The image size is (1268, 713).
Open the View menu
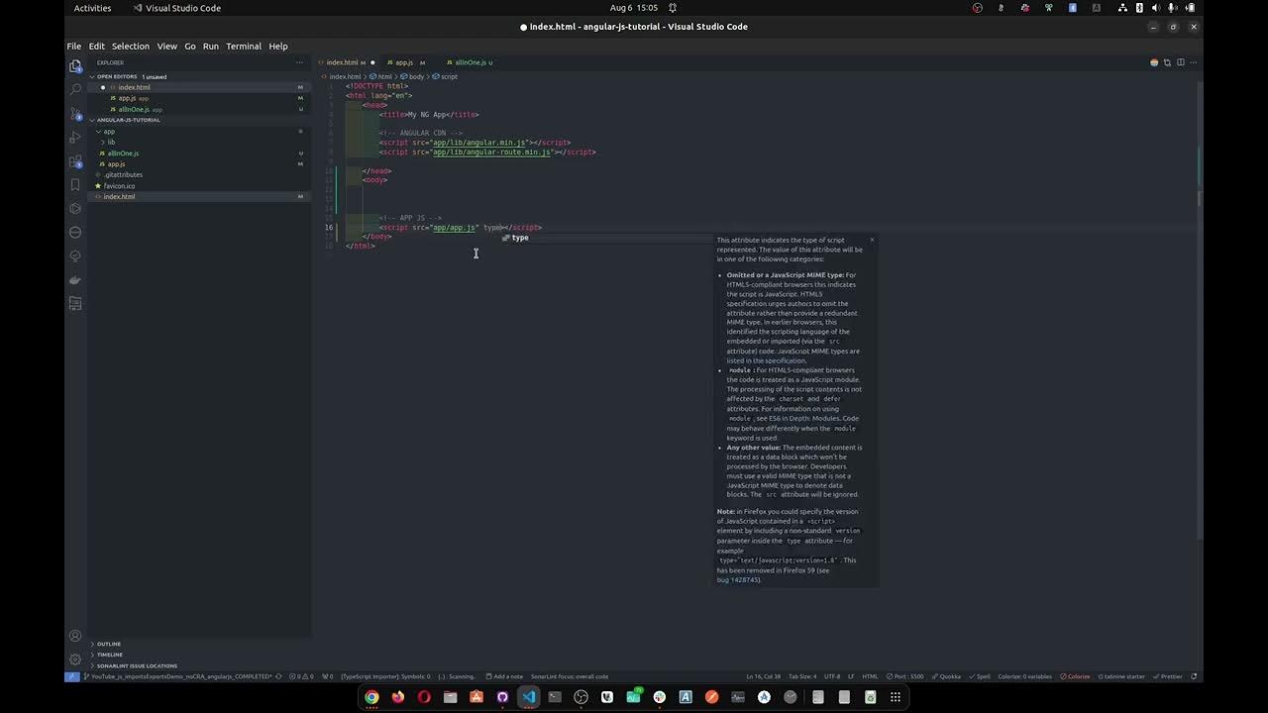point(166,46)
